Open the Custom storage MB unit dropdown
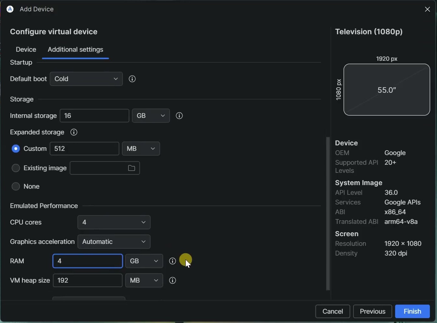Image resolution: width=437 pixels, height=323 pixels. pos(141,149)
